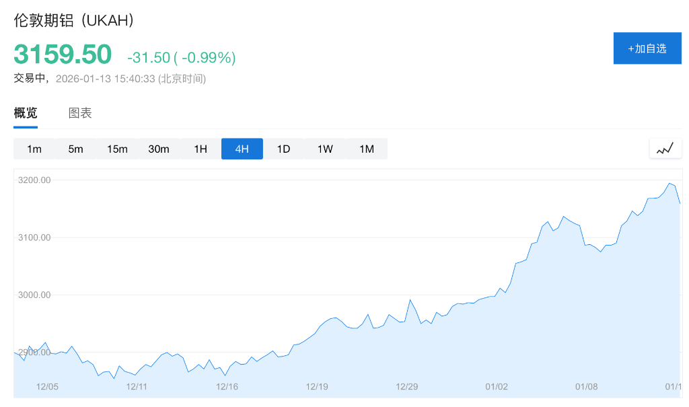Screen dimensions: 689x407
Task: Change chart to 1D interval
Action: tap(283, 149)
